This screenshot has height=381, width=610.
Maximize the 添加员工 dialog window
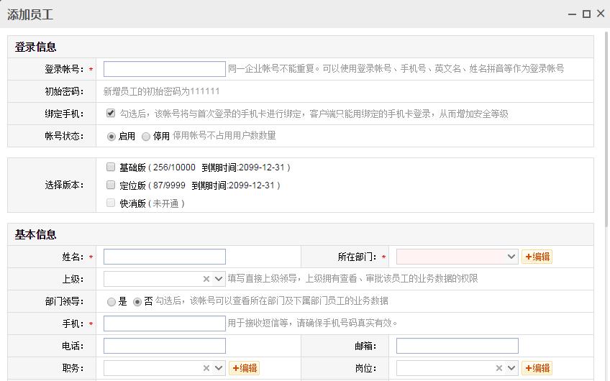[x=586, y=14]
